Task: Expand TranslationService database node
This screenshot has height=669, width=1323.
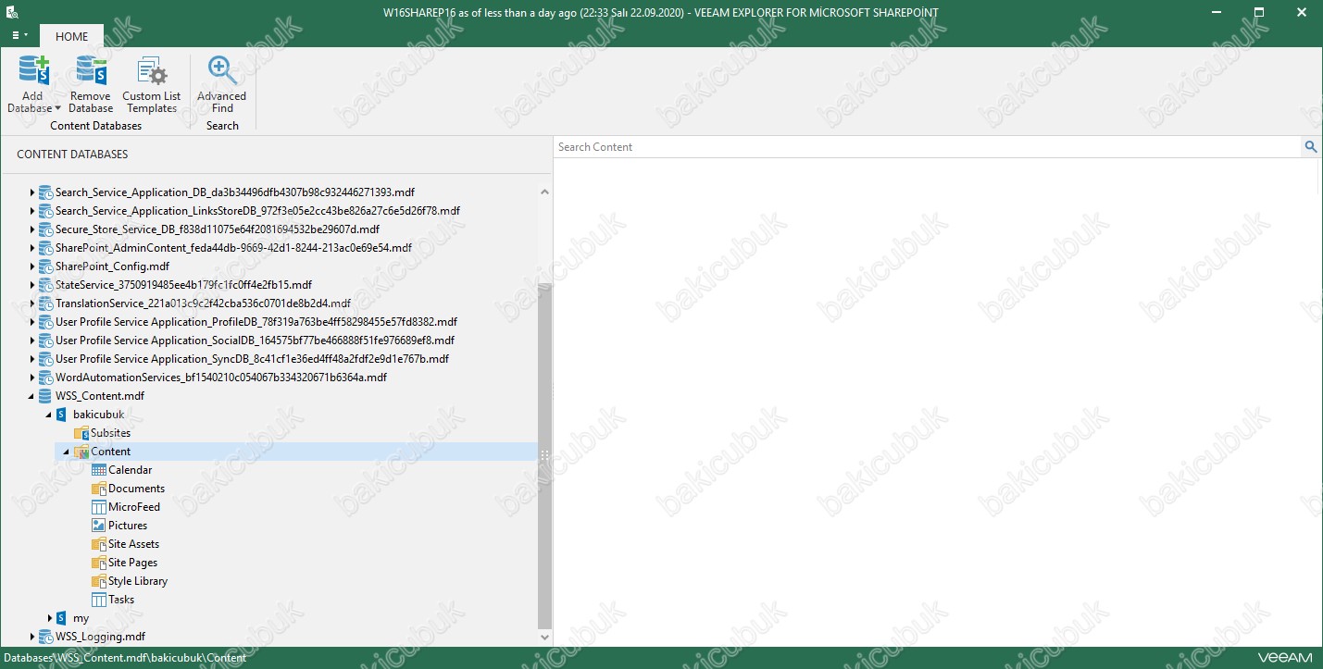Action: (32, 304)
